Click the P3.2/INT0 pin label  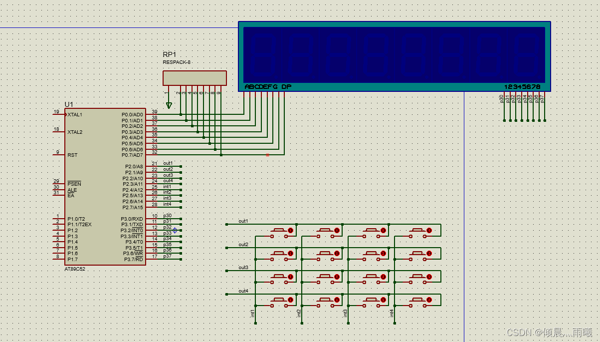pyautogui.click(x=132, y=230)
